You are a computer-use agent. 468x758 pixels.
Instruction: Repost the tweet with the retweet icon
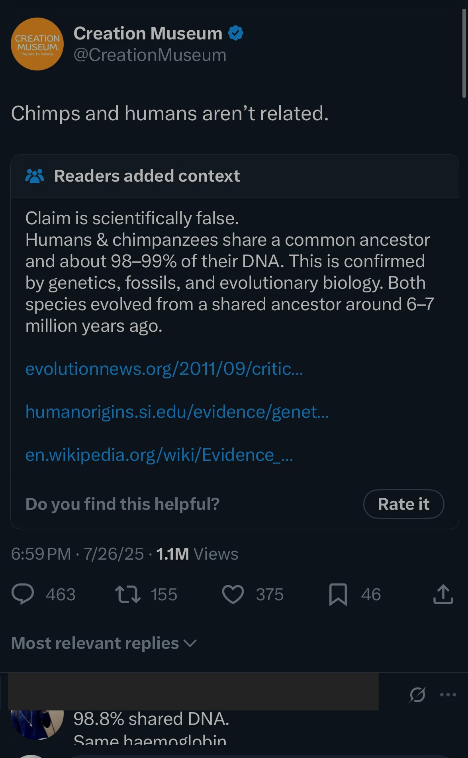click(x=128, y=594)
